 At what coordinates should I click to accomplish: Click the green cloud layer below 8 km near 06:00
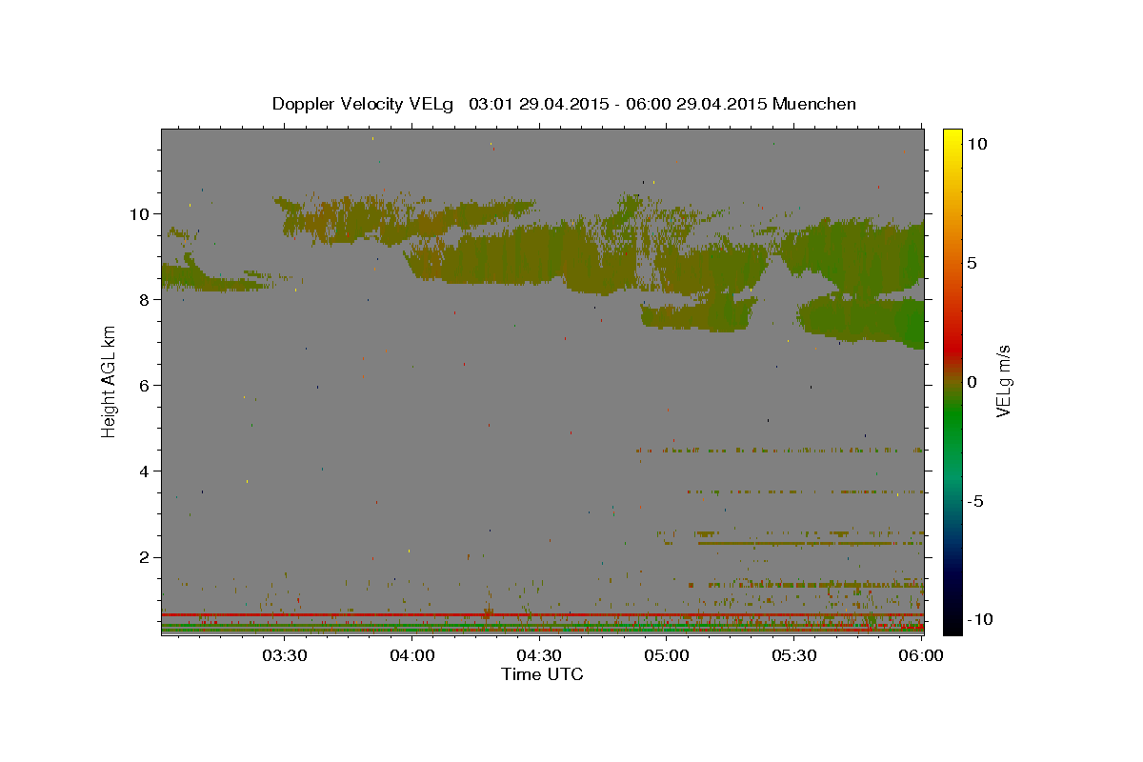pyautogui.click(x=862, y=319)
